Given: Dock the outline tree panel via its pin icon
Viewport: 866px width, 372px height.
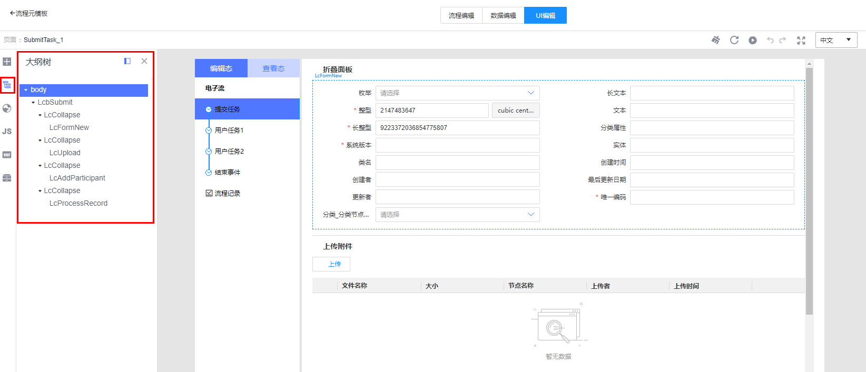Looking at the screenshot, I should pos(127,61).
